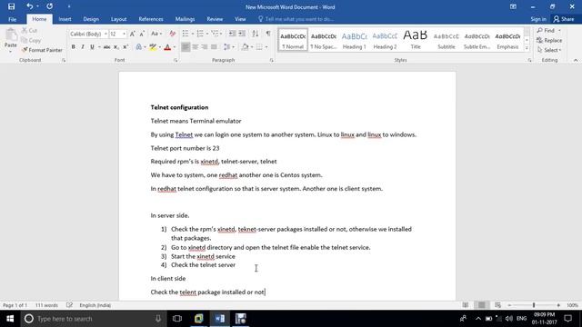Cut the selection
This screenshot has height=327, width=582.
click(x=29, y=30)
